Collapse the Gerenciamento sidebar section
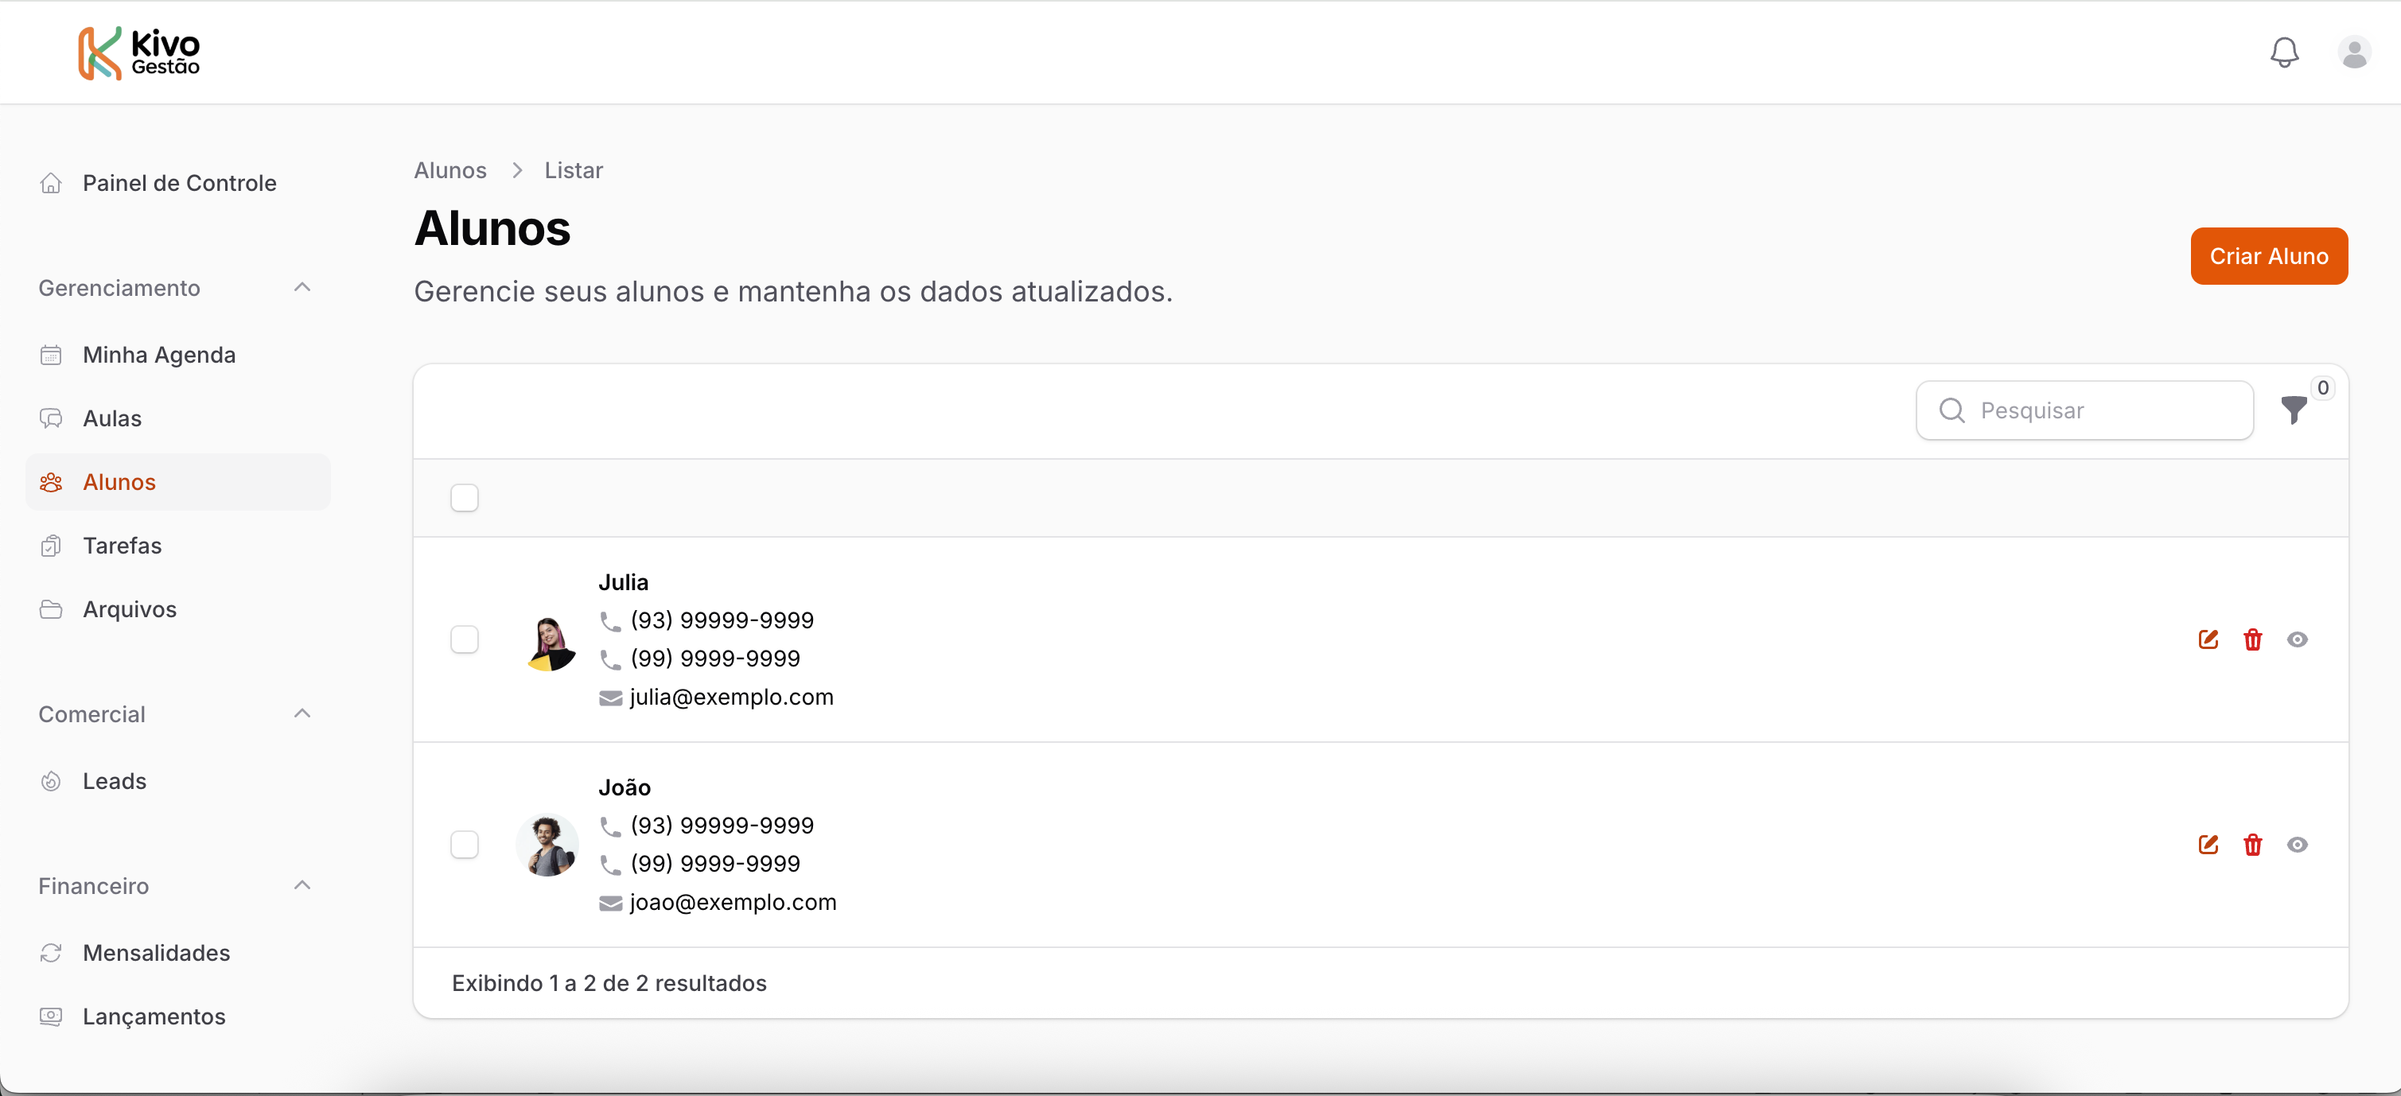 (x=301, y=287)
